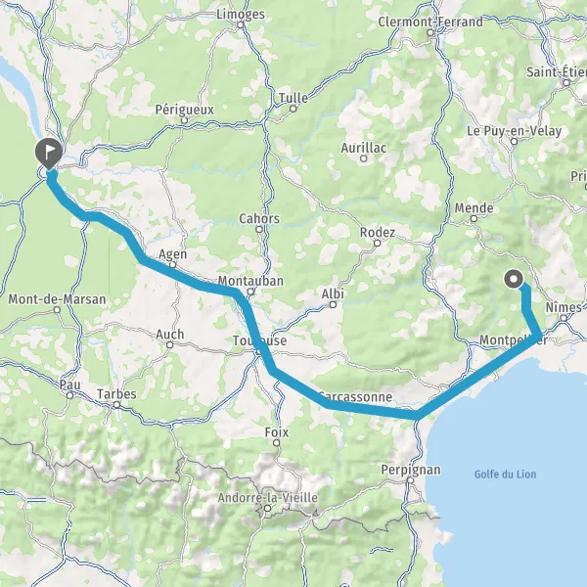Image resolution: width=587 pixels, height=587 pixels.
Task: Select the Clermont-Ferrand city marker
Action: coord(430,32)
